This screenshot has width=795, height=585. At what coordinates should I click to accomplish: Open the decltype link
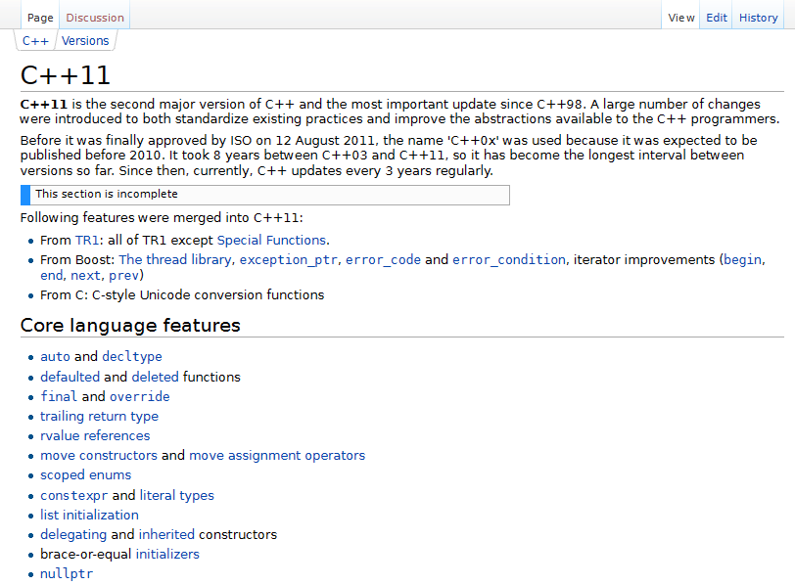(132, 357)
